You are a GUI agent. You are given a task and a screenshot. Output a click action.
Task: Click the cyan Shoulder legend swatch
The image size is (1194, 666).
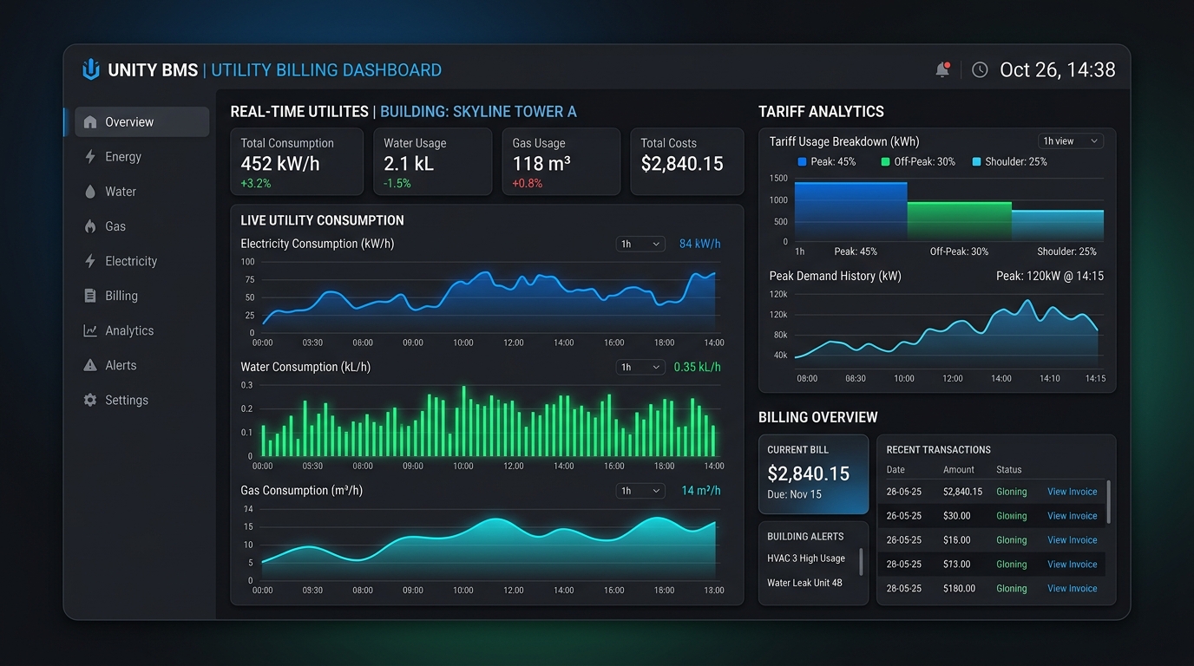[977, 161]
